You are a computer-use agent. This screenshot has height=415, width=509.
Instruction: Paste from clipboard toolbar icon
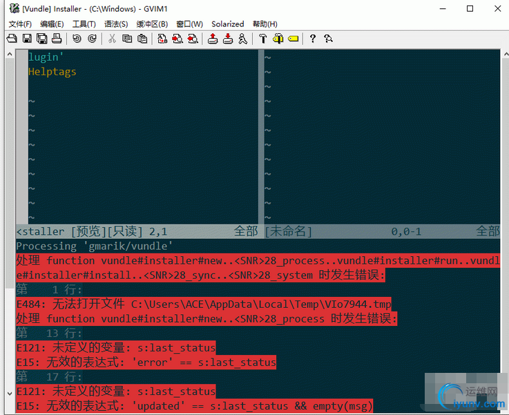click(x=142, y=39)
